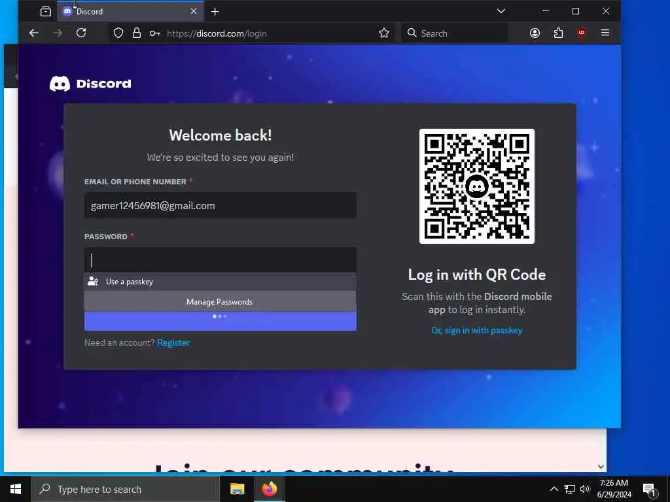Go back to the previous page

pyautogui.click(x=34, y=33)
